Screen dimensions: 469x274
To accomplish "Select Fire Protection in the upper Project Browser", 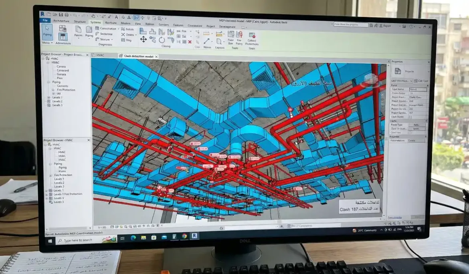I will click(x=66, y=90).
